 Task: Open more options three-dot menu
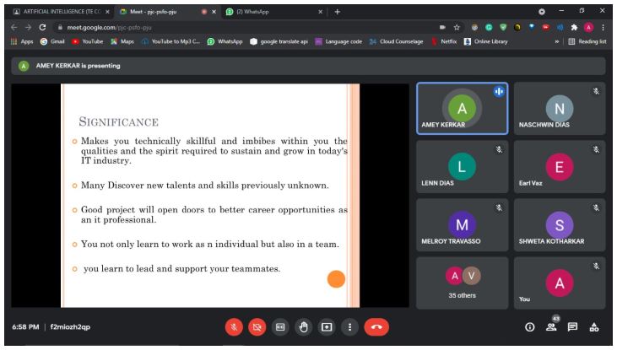coord(350,326)
